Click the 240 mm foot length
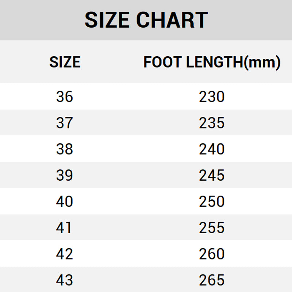 click(x=212, y=149)
